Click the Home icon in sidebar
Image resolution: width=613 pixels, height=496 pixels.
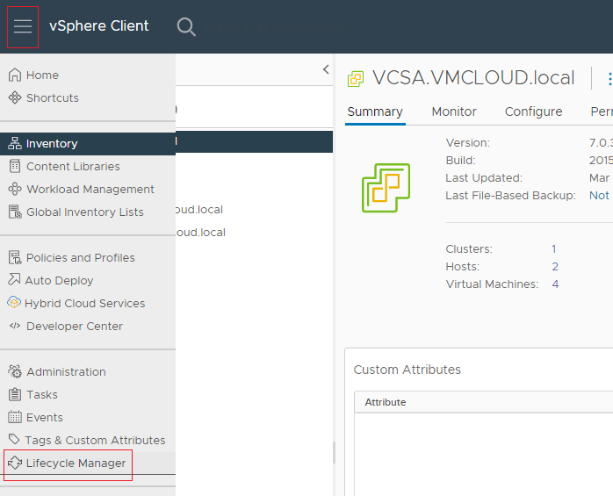15,75
